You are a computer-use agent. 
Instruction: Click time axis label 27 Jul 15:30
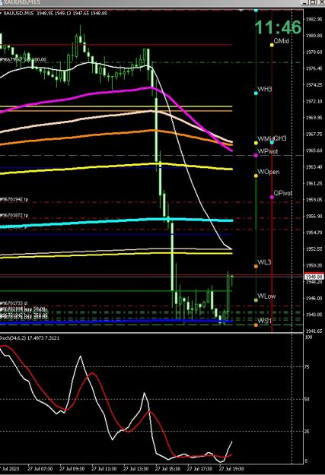[x=167, y=469]
